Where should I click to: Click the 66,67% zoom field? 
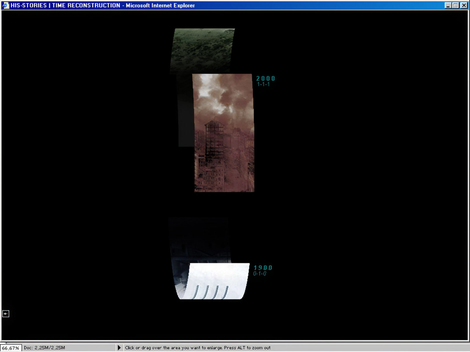(x=11, y=348)
